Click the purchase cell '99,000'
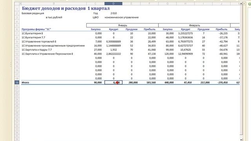This screenshot has height=141, width=251. pyautogui.click(x=170, y=50)
